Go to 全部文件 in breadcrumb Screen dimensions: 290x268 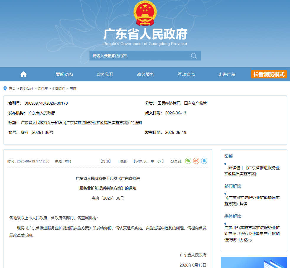59,88
